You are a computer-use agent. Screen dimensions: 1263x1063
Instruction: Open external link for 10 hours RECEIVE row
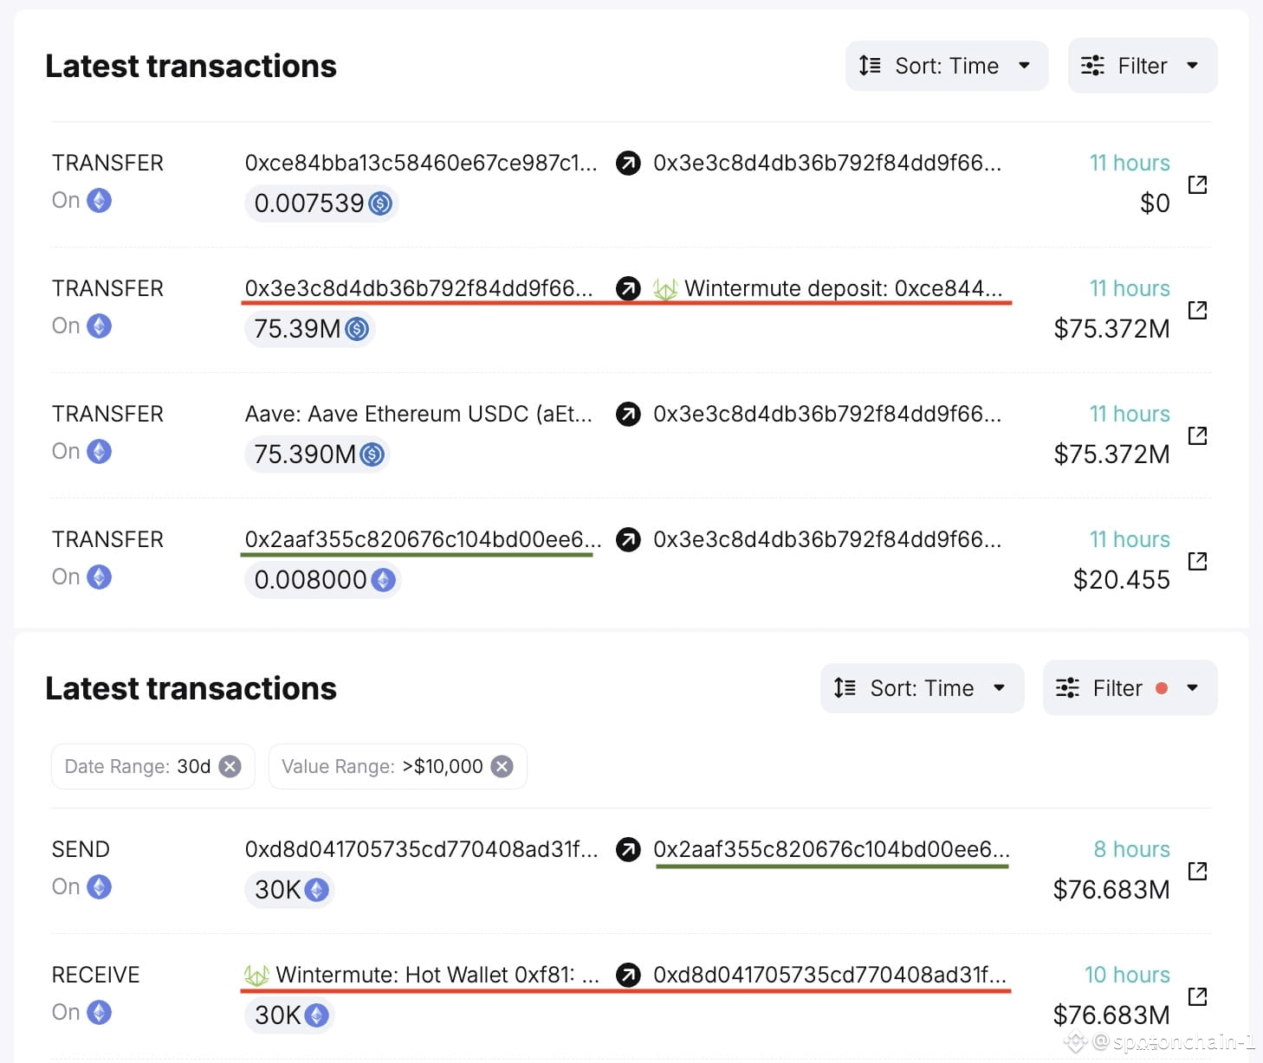coord(1197,996)
